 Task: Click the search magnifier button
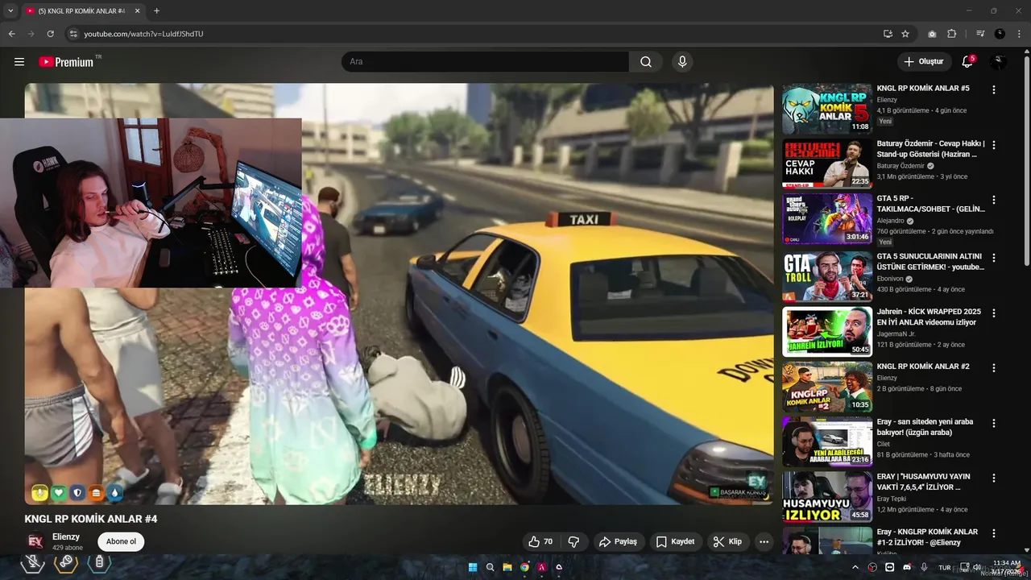(x=646, y=62)
